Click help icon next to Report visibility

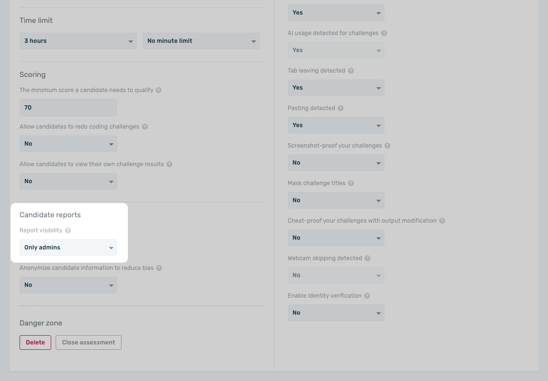[68, 230]
